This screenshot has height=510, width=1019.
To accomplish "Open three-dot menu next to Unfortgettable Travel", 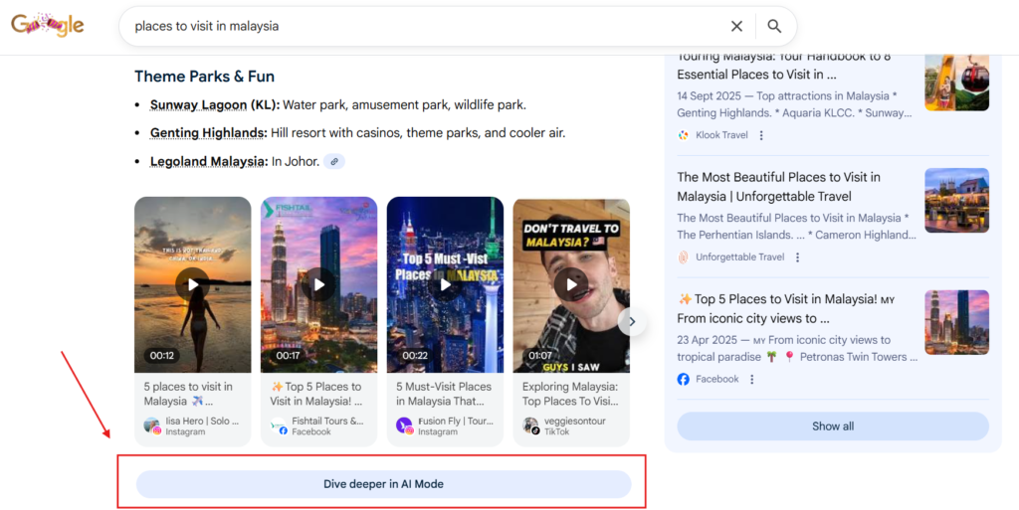I will click(797, 257).
